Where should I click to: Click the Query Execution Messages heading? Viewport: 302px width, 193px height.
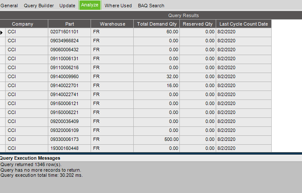point(30,158)
